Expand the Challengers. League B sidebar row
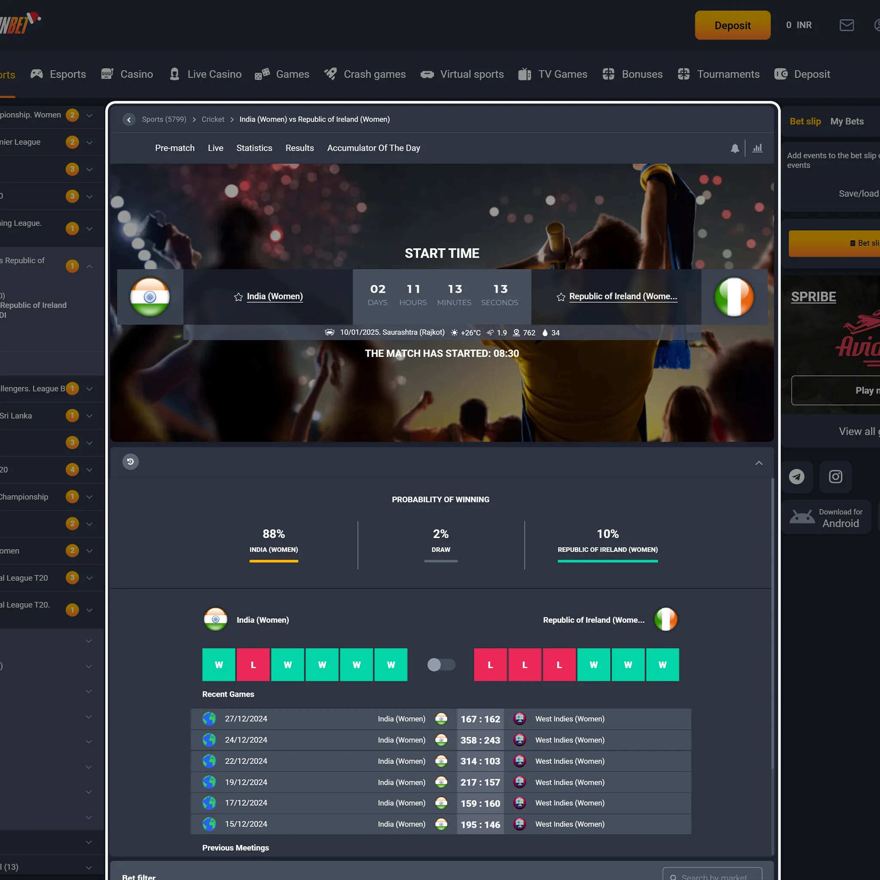 click(89, 389)
